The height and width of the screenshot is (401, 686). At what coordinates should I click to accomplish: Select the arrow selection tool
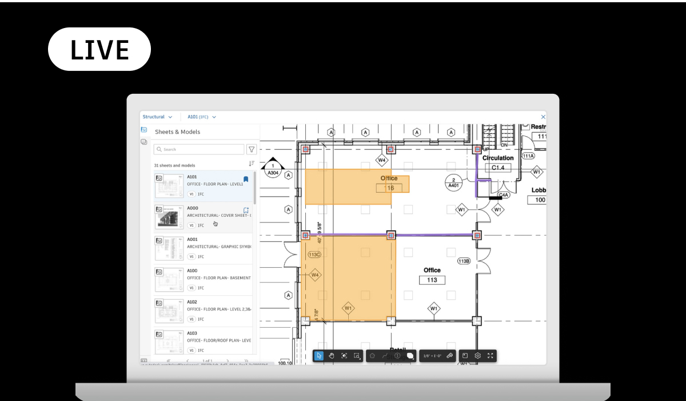[x=319, y=355]
